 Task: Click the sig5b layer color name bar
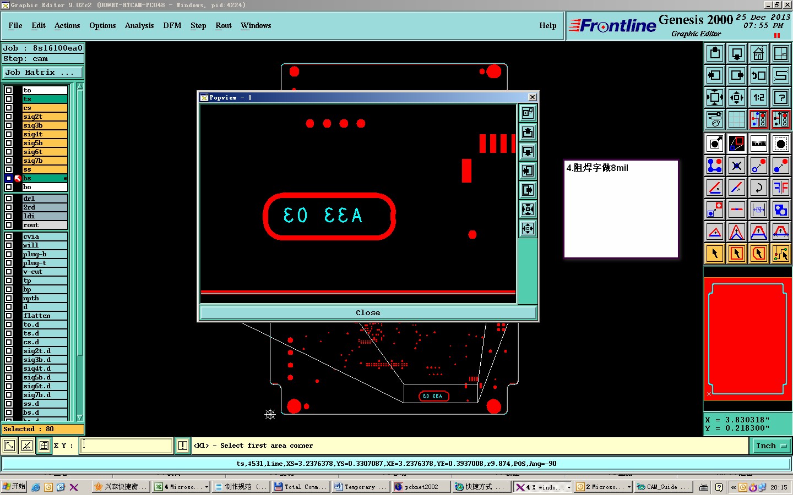(45, 143)
